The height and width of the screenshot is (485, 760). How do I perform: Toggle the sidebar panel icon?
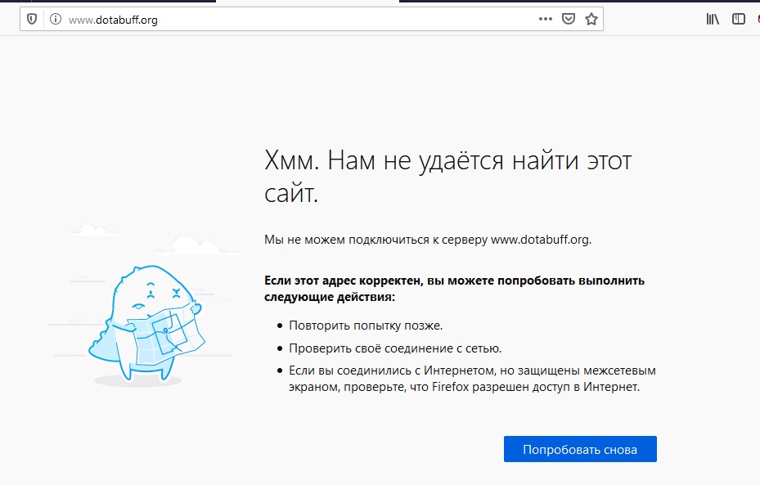coord(739,20)
